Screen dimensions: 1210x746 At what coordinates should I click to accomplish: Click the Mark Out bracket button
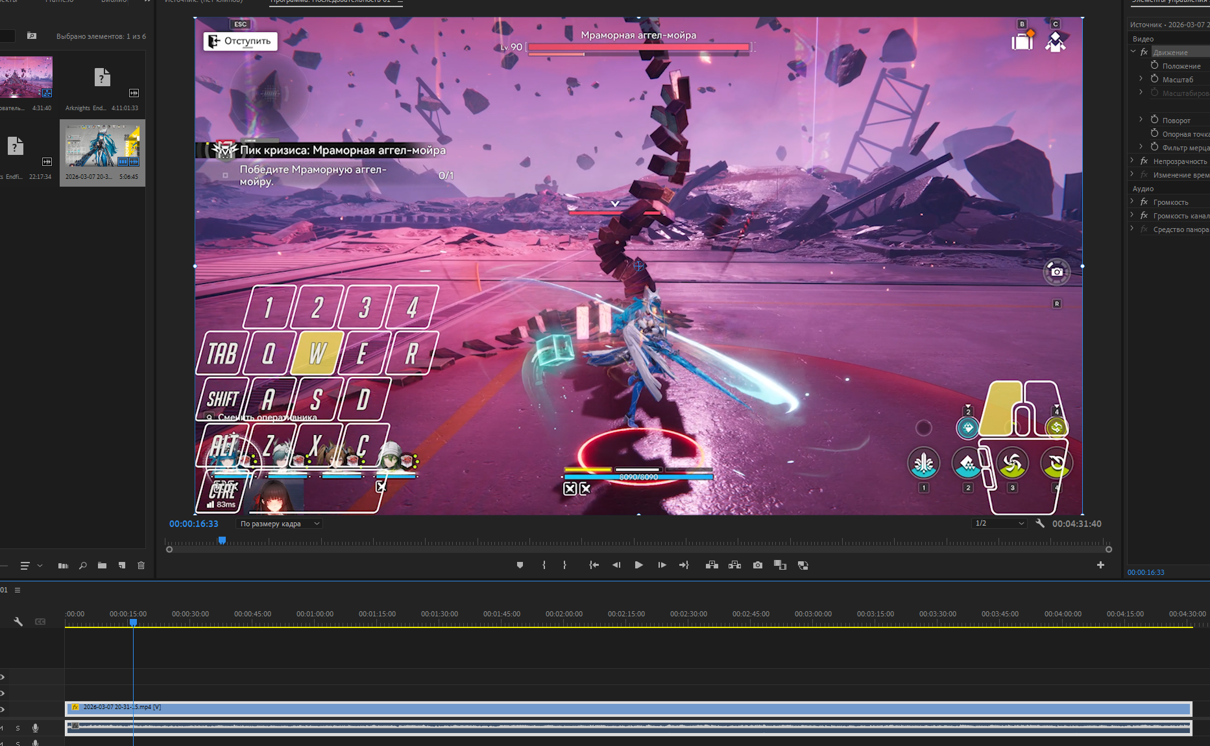pyautogui.click(x=564, y=565)
